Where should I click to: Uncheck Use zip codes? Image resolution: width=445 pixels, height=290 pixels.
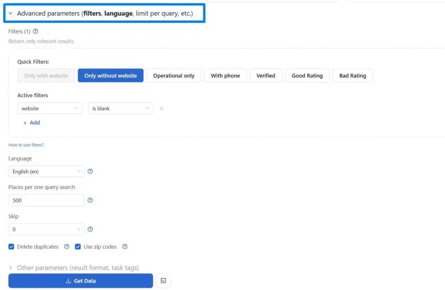point(78,247)
